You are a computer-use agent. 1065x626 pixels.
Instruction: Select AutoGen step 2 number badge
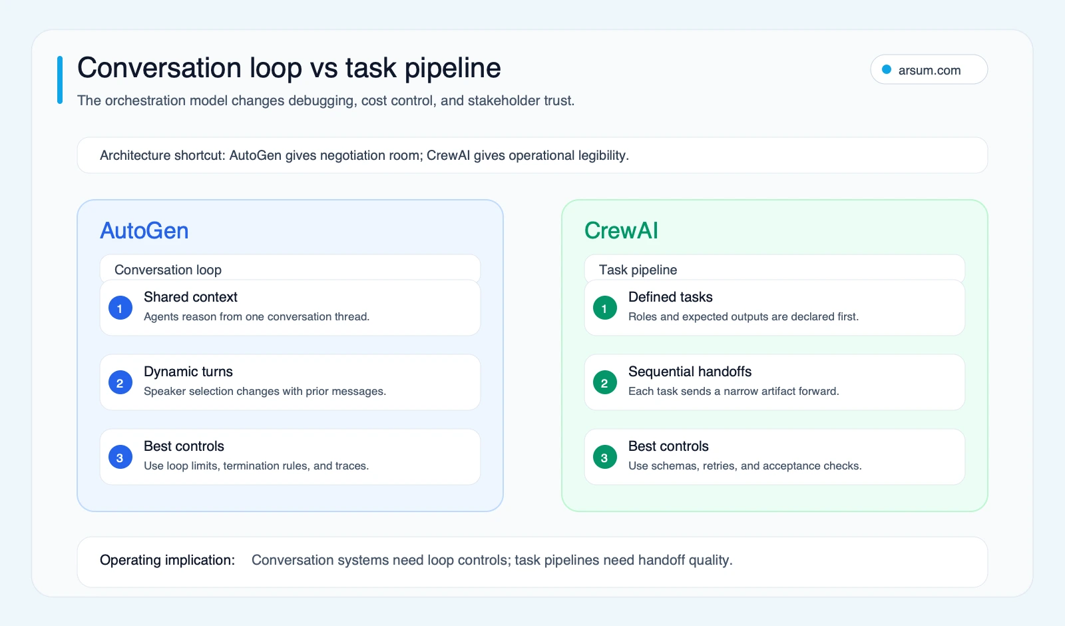[120, 383]
